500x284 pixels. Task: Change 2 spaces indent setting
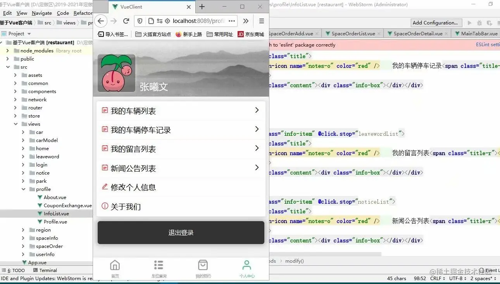pyautogui.click(x=483, y=279)
